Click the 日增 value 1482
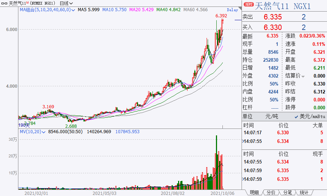327x196 pixels. coord(273,68)
